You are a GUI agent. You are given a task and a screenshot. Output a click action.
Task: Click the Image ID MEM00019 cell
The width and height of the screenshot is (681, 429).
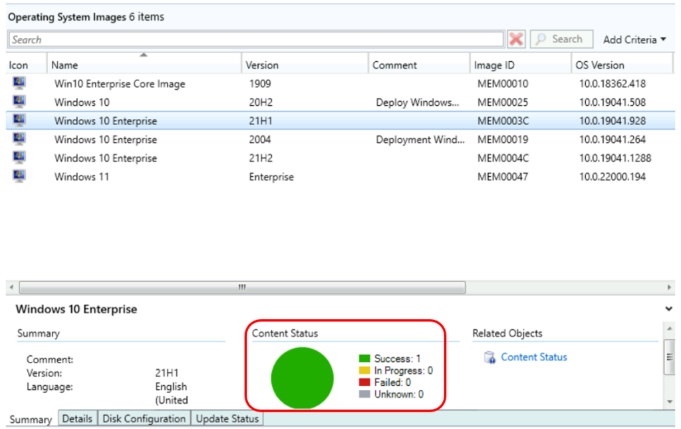pyautogui.click(x=503, y=140)
